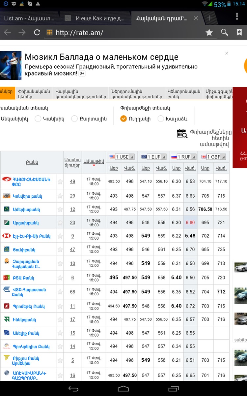Open musical ad thumbnail image

pyautogui.click(x=11, y=65)
